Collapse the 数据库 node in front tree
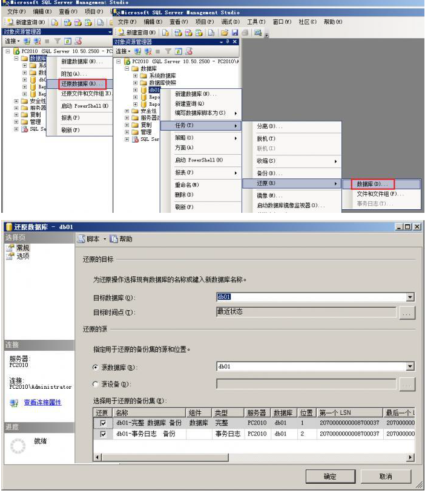This screenshot has height=491, width=425. [127, 68]
